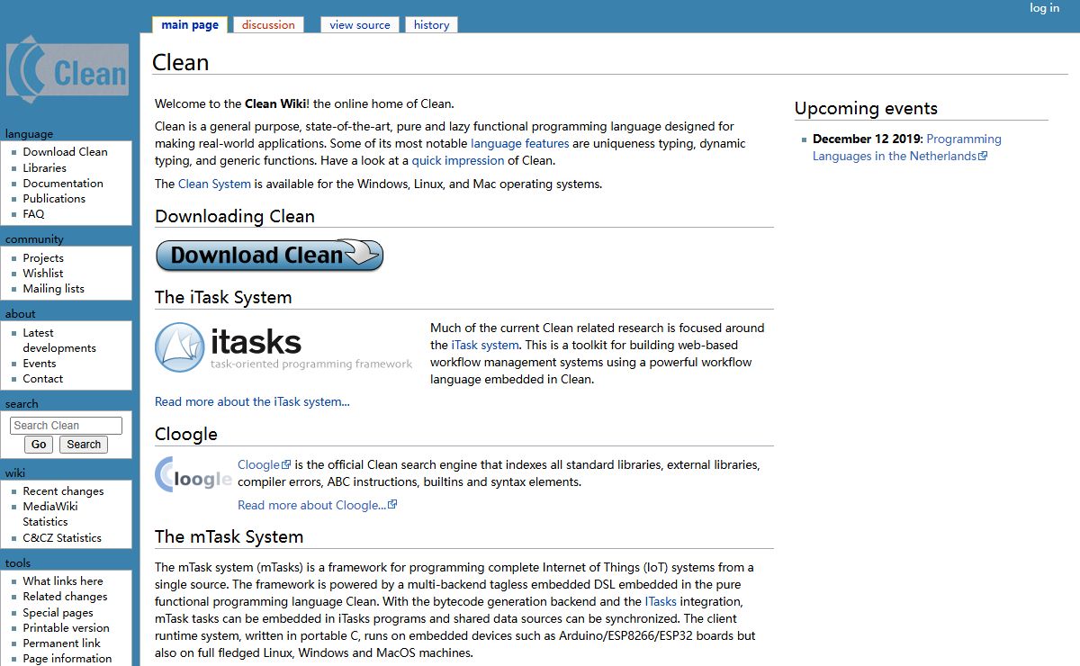Screen dimensions: 1080x666
Task: Click Read more about the iTask system
Action: click(252, 401)
